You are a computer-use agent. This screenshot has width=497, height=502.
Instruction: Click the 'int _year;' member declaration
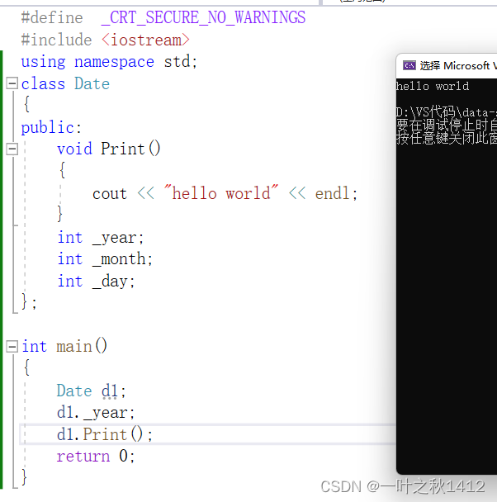(101, 238)
